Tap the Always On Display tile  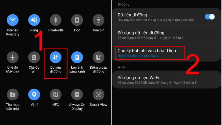[x=77, y=94]
